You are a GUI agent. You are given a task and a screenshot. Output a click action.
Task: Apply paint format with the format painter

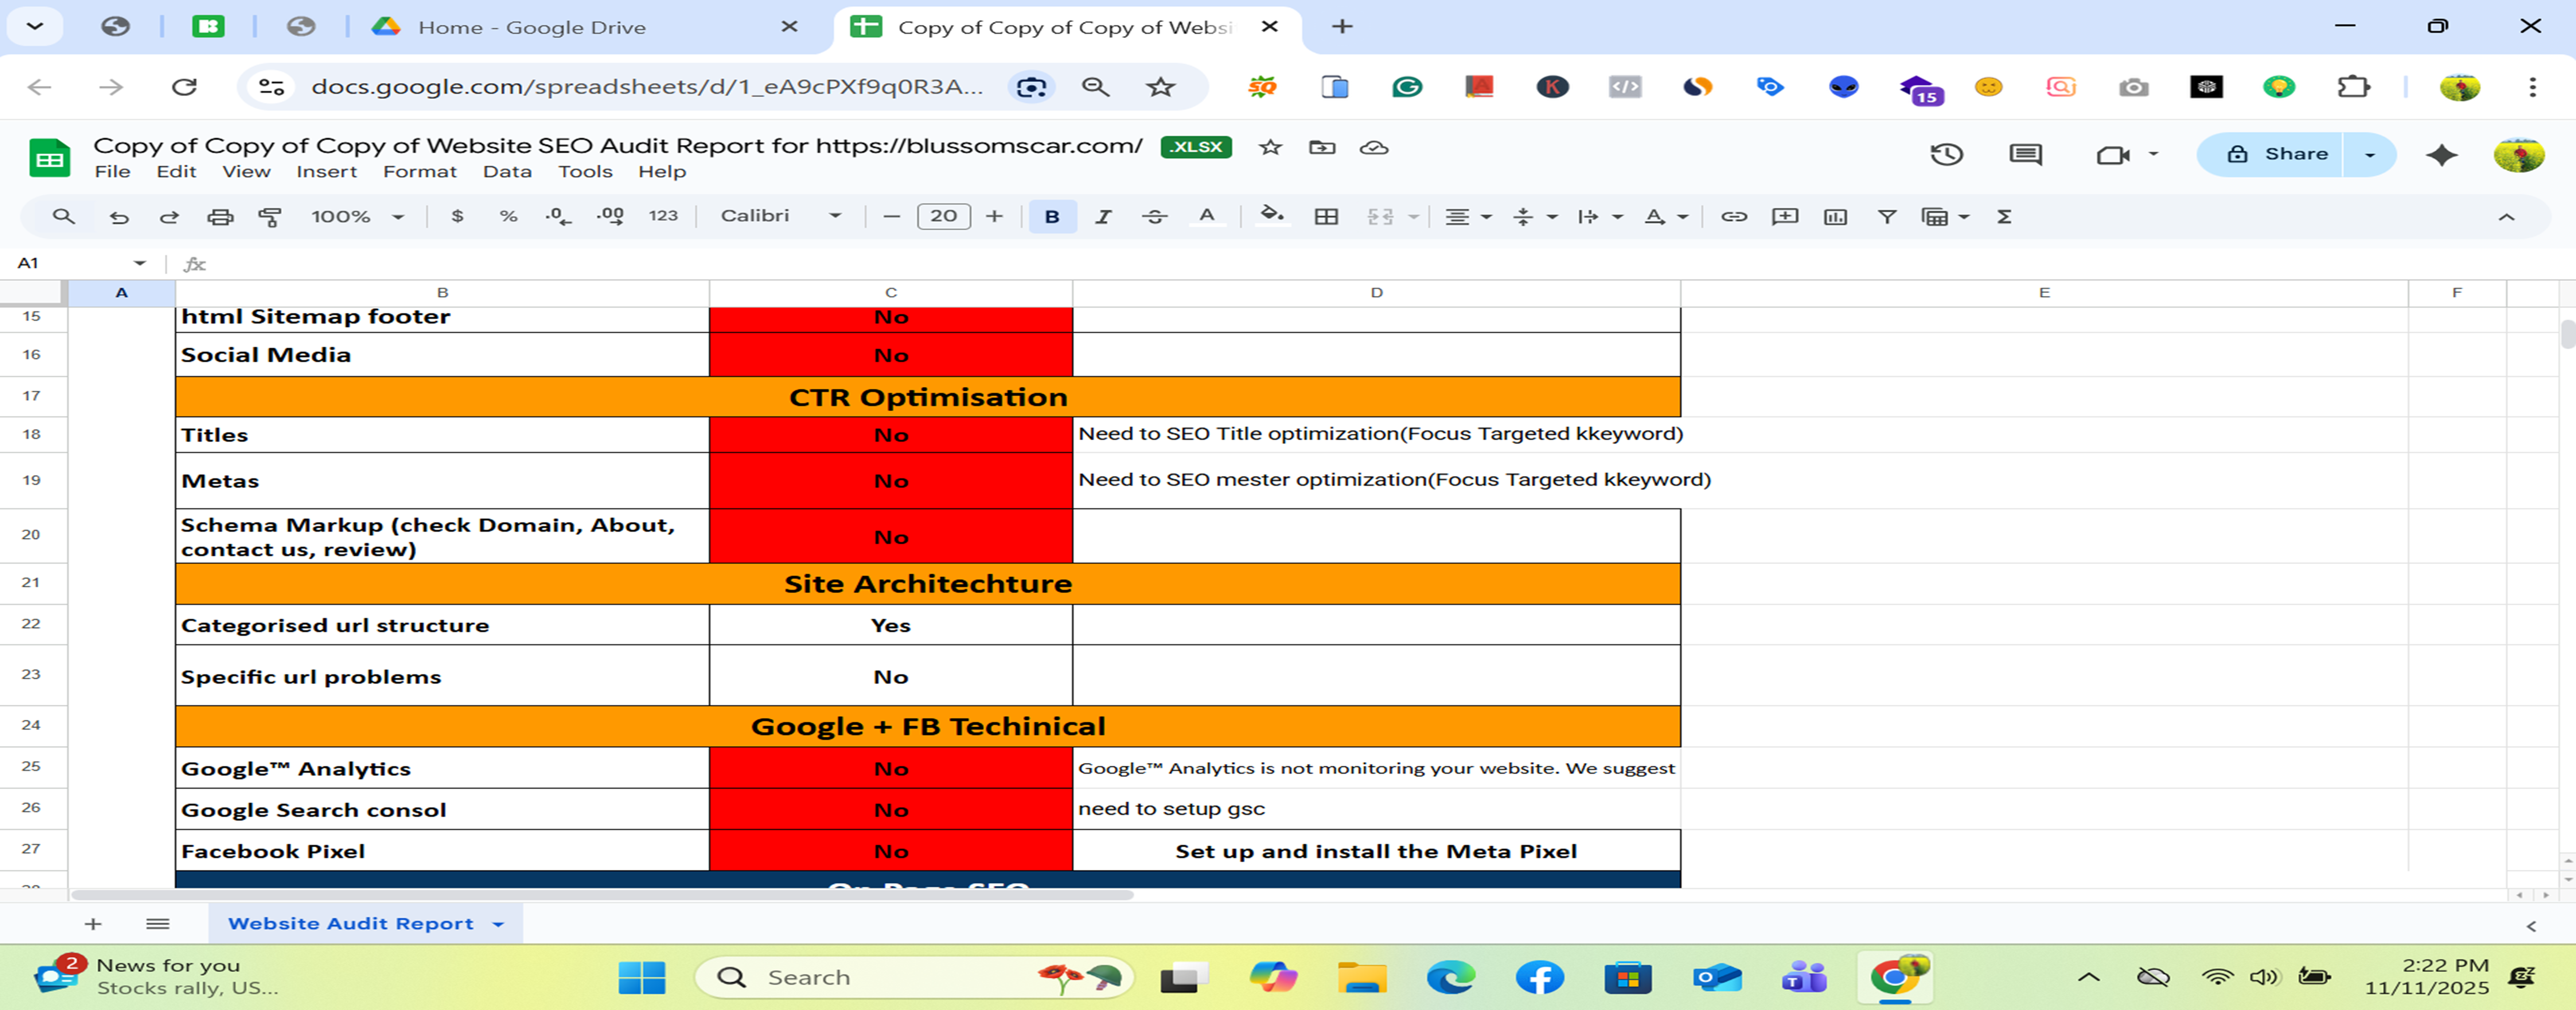(270, 216)
